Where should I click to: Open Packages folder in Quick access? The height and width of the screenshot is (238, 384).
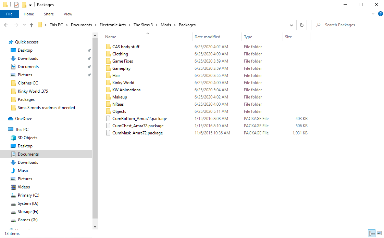point(26,100)
